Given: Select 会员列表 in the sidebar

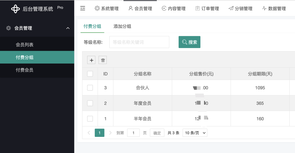Looking at the screenshot, I should [x=25, y=45].
